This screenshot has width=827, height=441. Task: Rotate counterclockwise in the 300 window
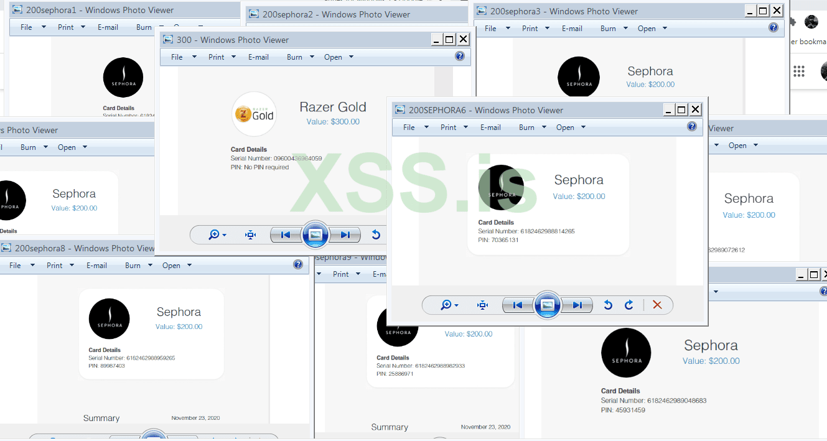[376, 234]
